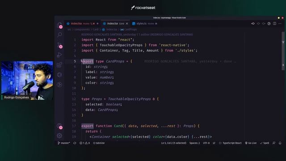Click 'data: CardProps;' on line 14
The width and height of the screenshot is (286, 161).
click(101, 110)
